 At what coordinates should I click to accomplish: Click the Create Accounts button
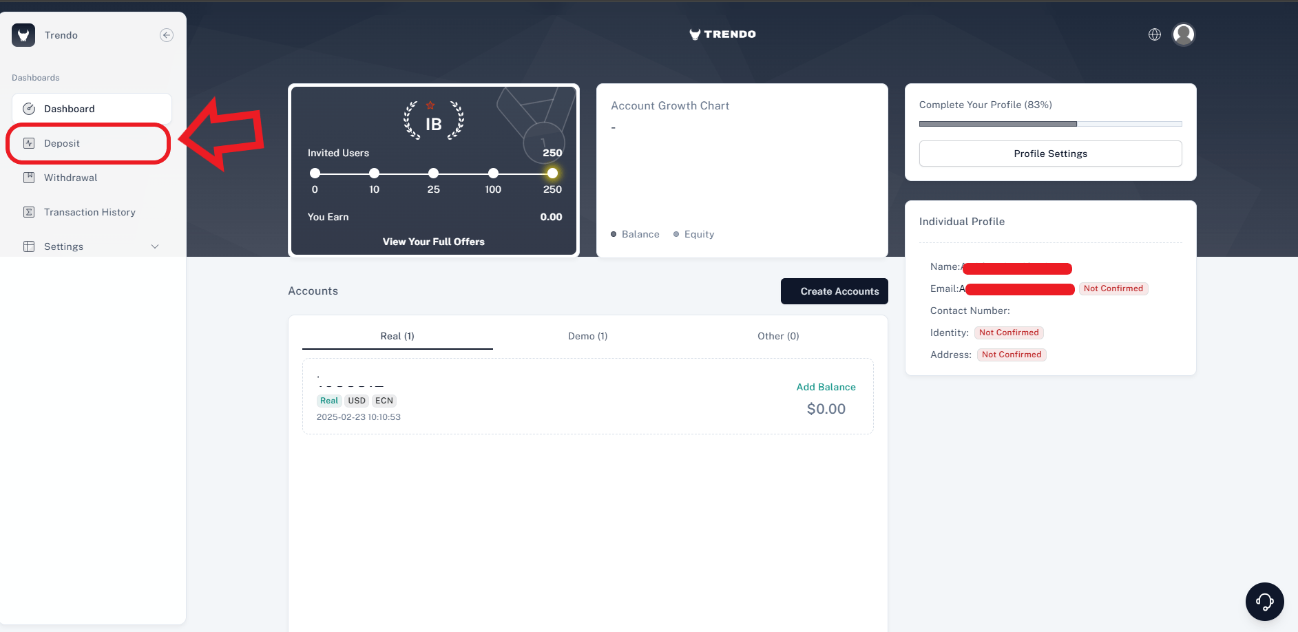pos(834,291)
